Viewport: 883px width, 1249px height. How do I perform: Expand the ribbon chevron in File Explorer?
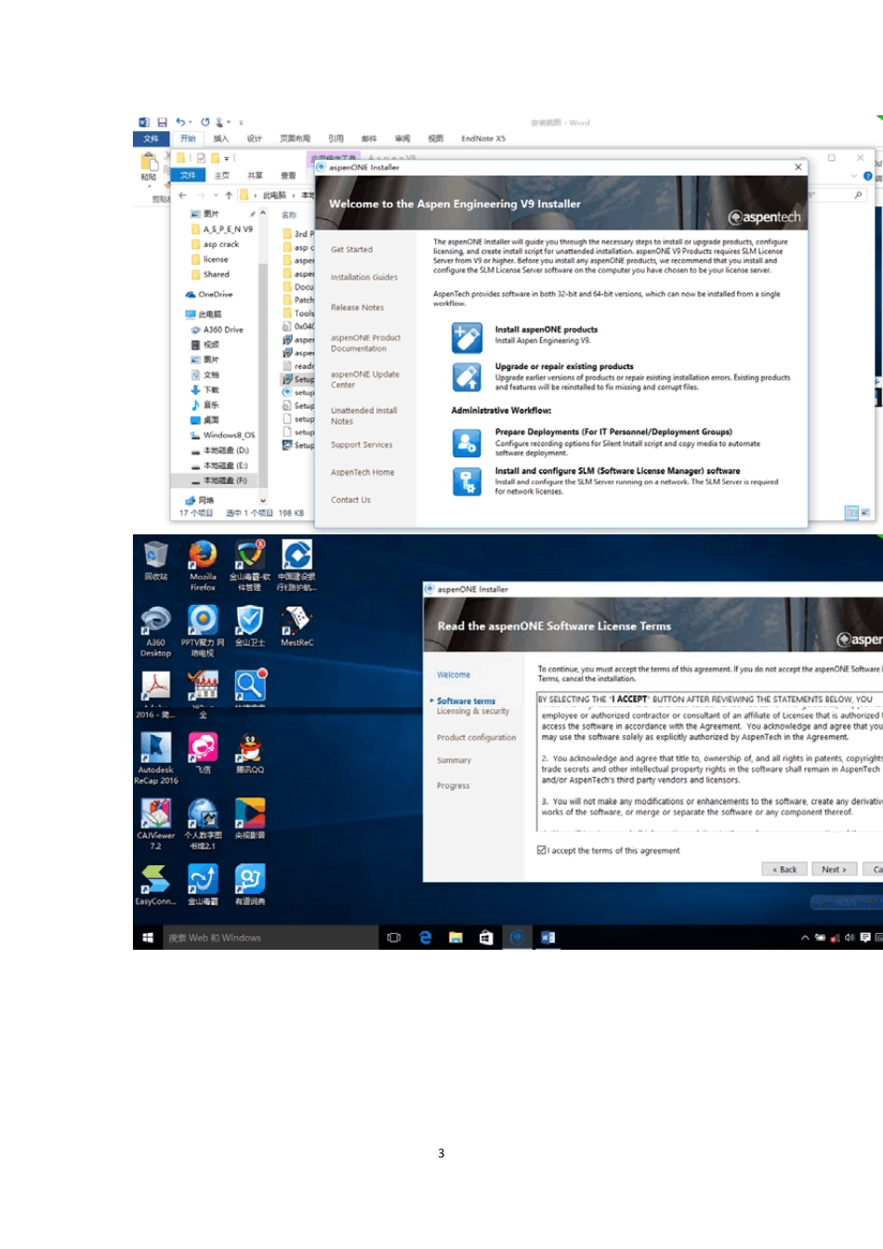pos(853,176)
